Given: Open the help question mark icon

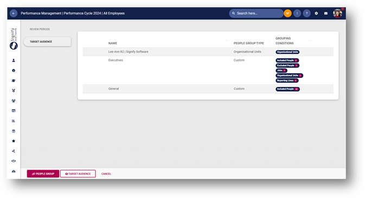Looking at the screenshot, I should tap(306, 13).
